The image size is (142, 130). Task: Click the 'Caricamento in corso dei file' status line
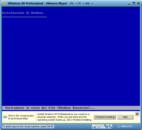point(50,108)
